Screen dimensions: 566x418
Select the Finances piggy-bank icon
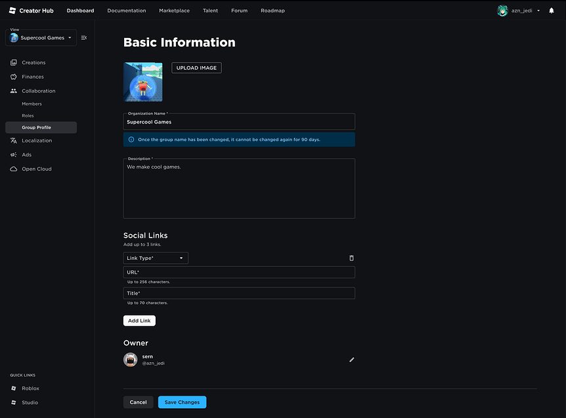[12, 77]
